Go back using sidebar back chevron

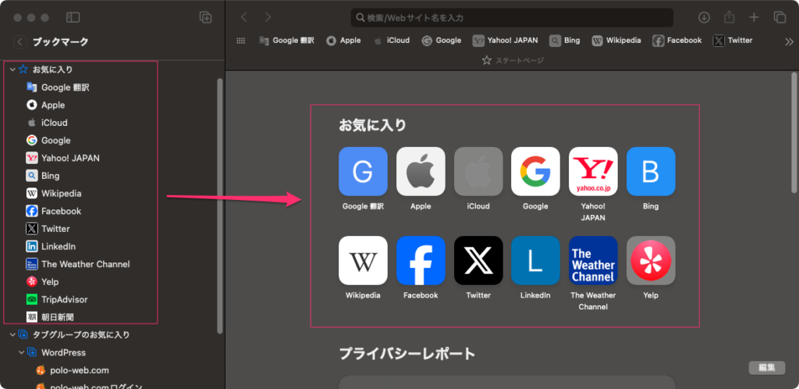pyautogui.click(x=20, y=42)
